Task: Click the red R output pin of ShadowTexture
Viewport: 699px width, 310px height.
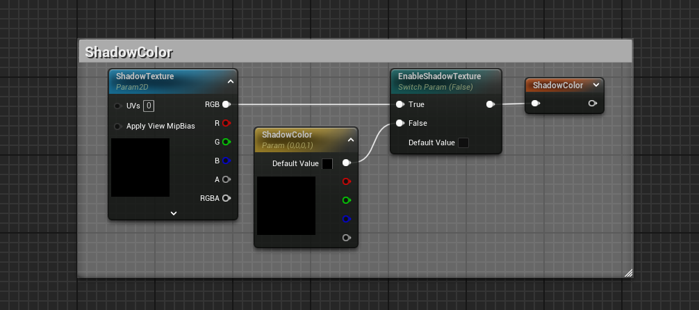Action: click(226, 123)
